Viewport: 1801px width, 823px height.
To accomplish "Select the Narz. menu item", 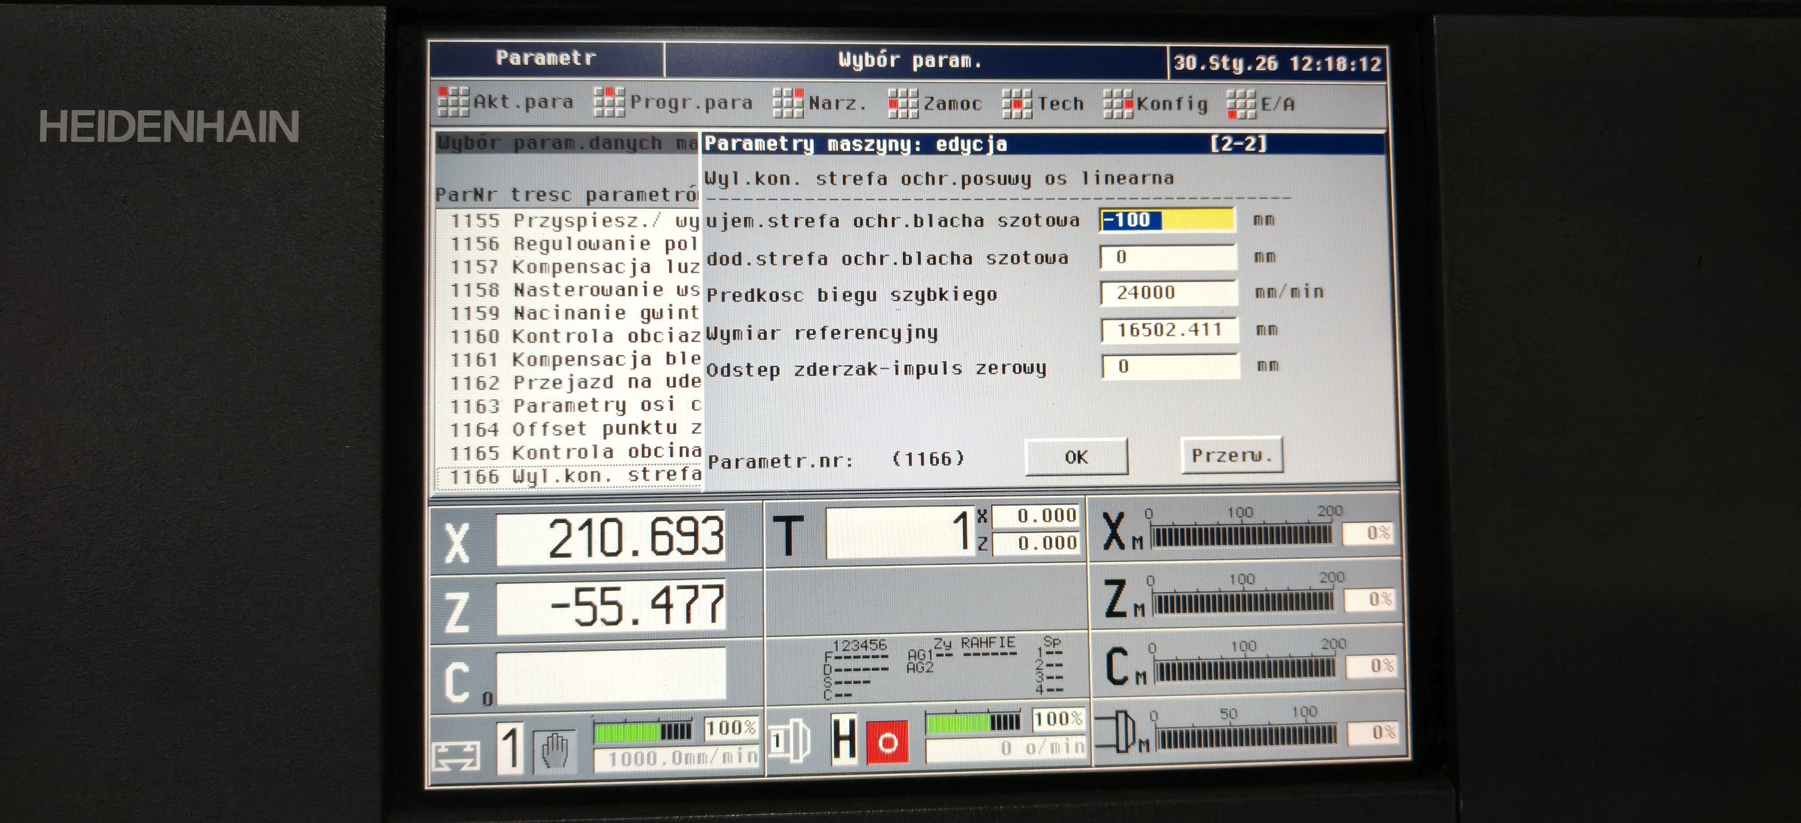I will point(820,103).
